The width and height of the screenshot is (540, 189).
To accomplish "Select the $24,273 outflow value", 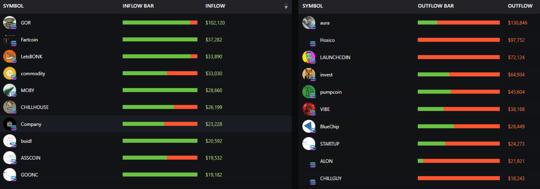I will click(x=516, y=143).
